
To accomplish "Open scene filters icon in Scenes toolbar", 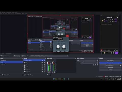I will point(5,74).
